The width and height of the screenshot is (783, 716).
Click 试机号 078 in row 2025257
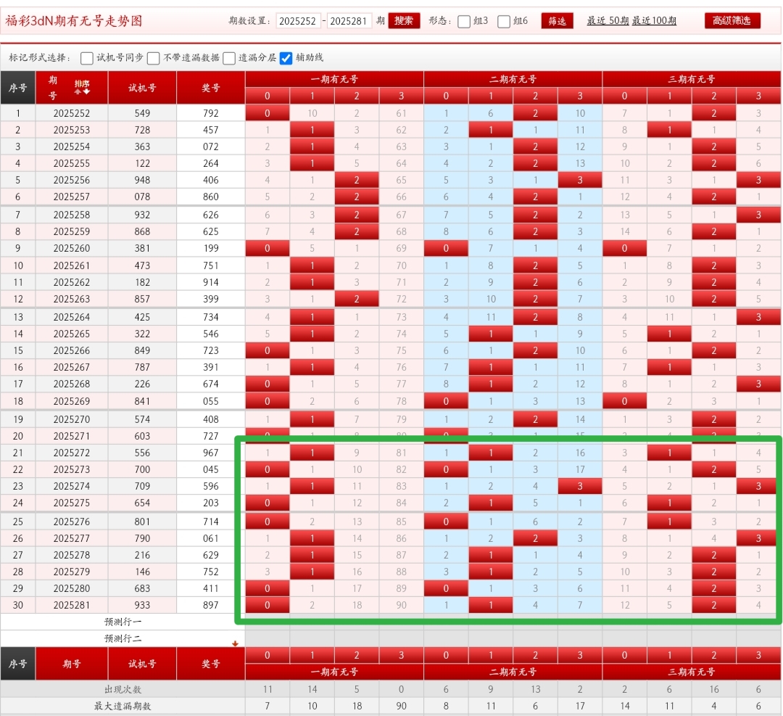coord(142,197)
